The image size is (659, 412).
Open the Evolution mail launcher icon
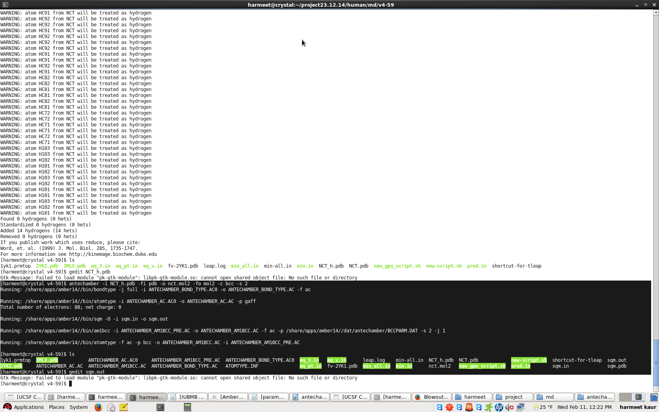(111, 407)
